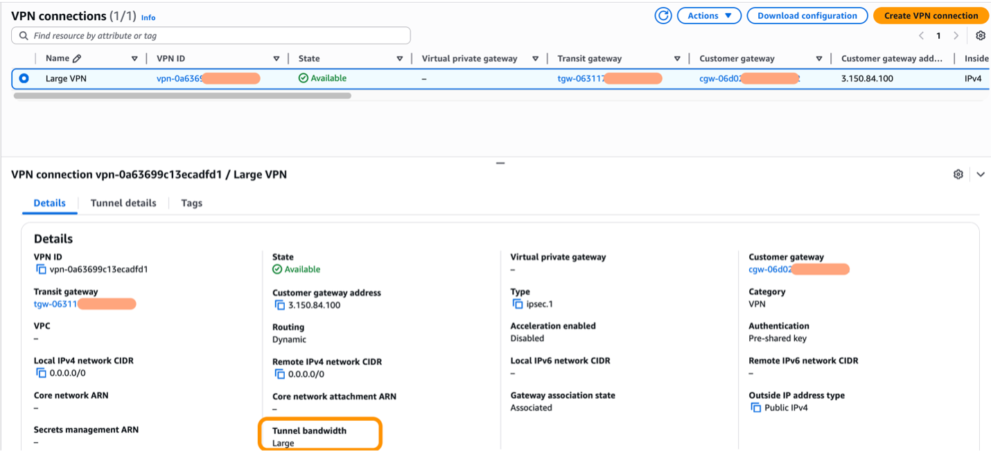Screen dimensions: 991x452
Task: Copy the VPN ID in Details
Action: click(x=42, y=269)
